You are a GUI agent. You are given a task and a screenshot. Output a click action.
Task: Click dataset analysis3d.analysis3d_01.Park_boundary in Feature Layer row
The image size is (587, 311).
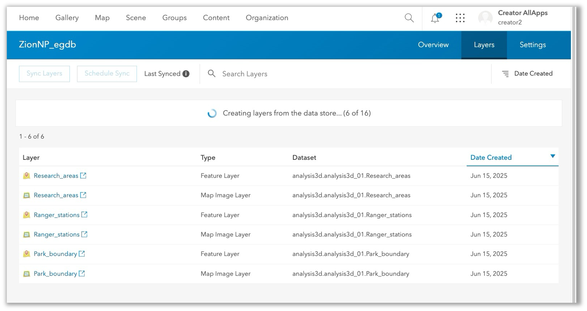pos(351,254)
